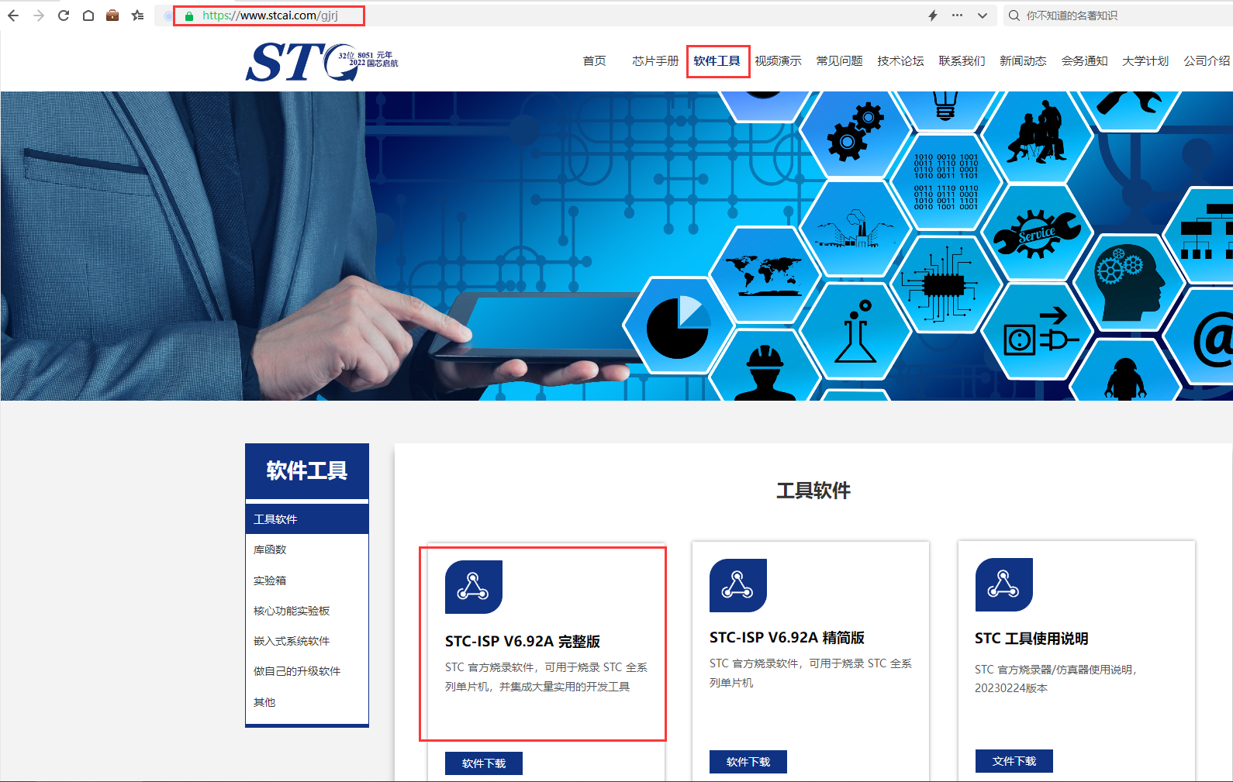Click the 工具软件 section heading

click(x=813, y=491)
